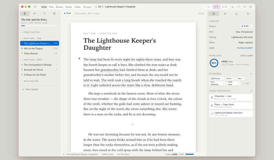The width and height of the screenshot is (274, 160).
Task: Collapse the PART ONE — TIDE section
Action: 31,39
